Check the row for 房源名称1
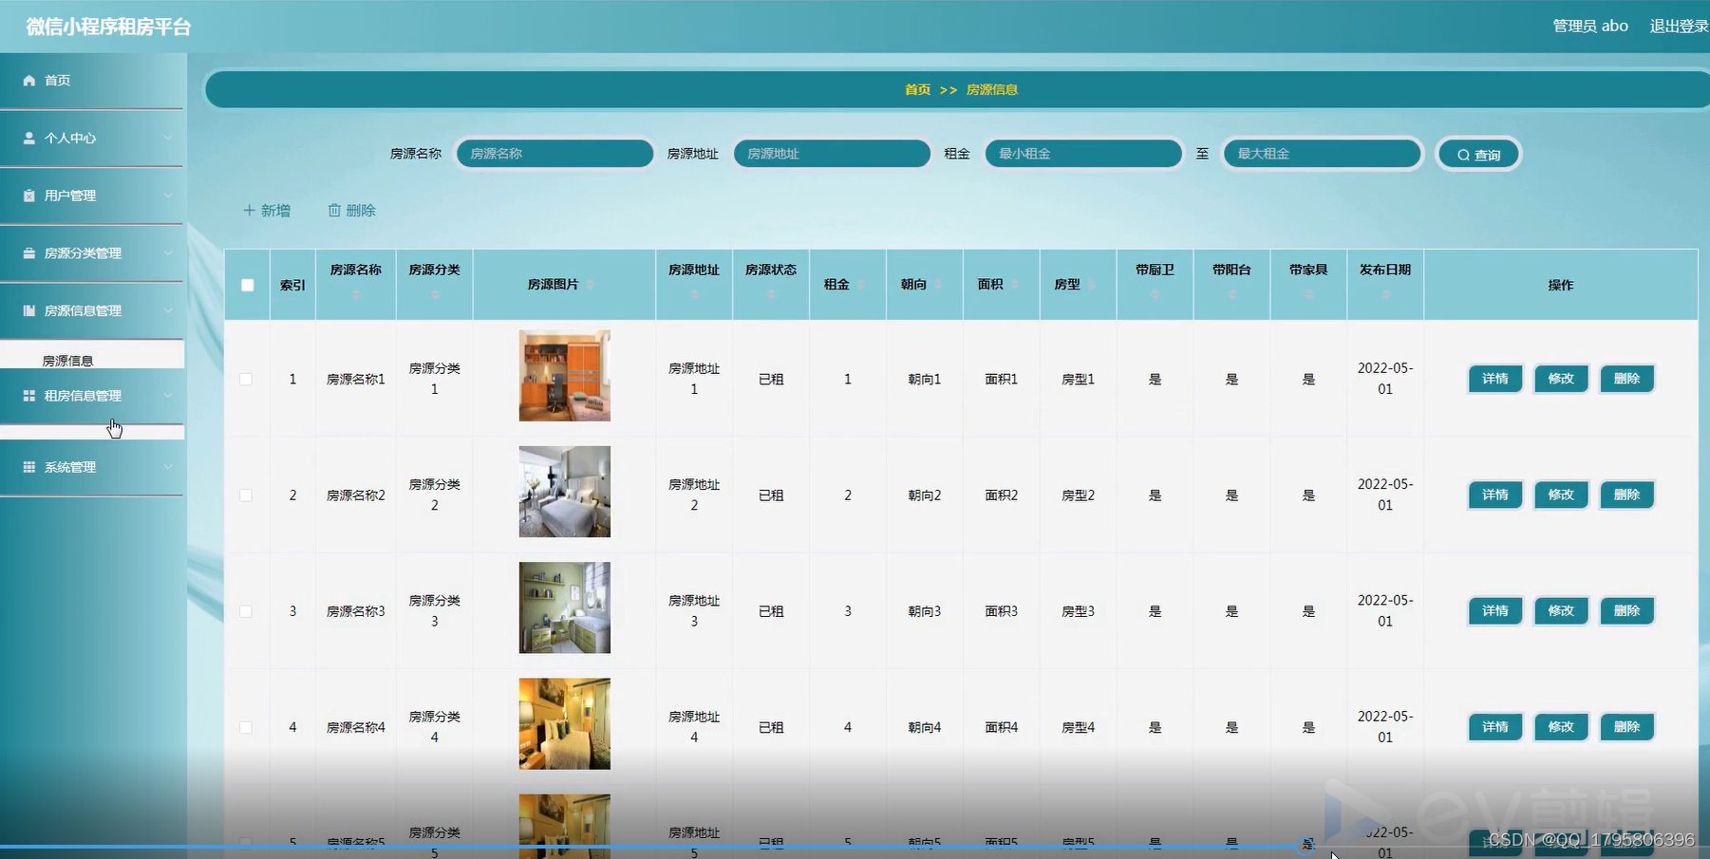Viewport: 1710px width, 859px height. (x=246, y=379)
